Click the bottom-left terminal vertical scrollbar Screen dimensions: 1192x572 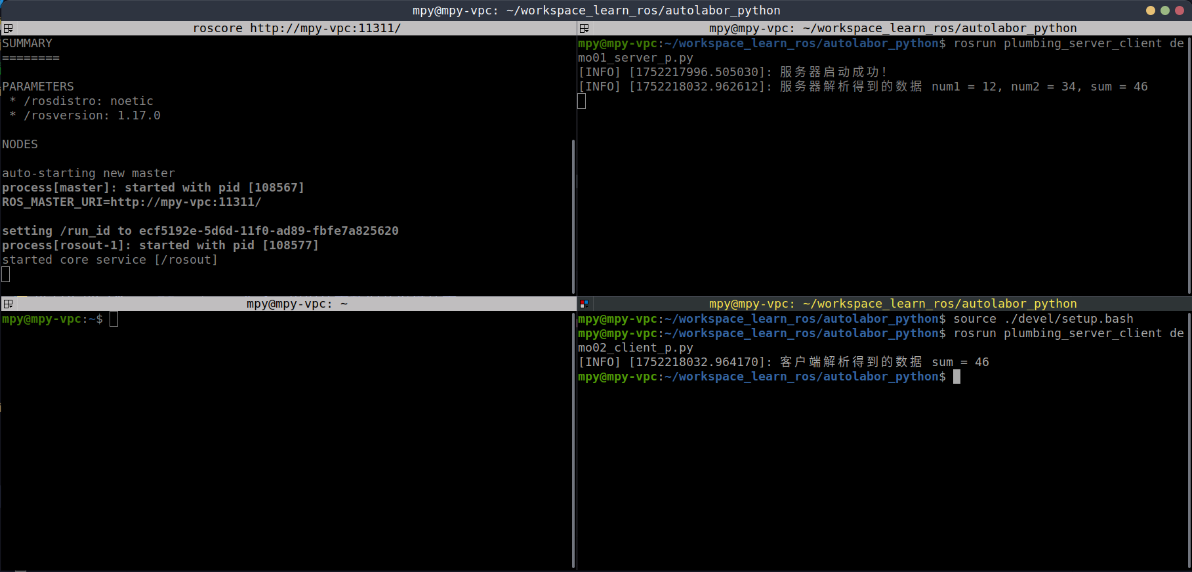(x=574, y=439)
